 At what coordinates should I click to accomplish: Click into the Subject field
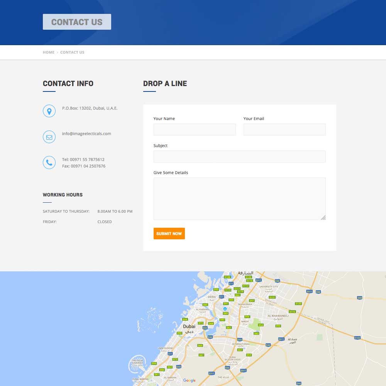(239, 157)
